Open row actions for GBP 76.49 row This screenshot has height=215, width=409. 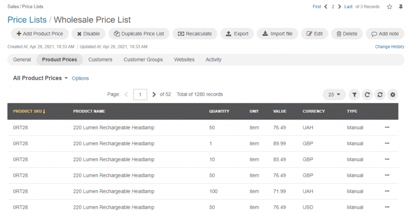(x=387, y=175)
